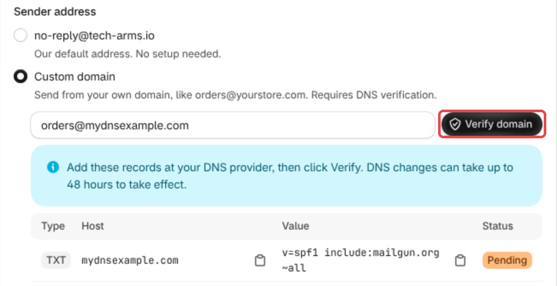Click the Host column header
The height and width of the screenshot is (286, 557).
pos(93,226)
